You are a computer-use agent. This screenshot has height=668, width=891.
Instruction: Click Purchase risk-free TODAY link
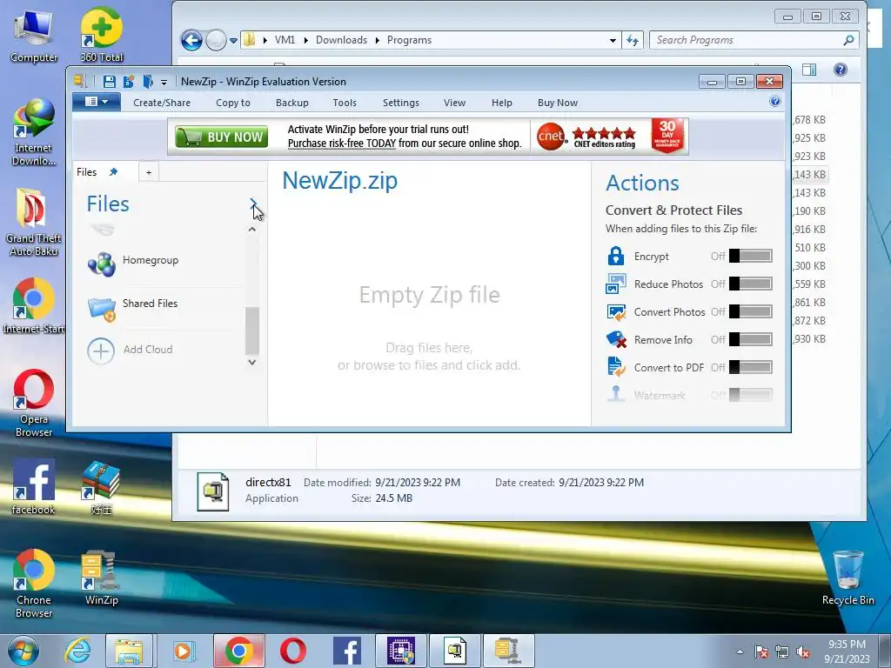[341, 144]
